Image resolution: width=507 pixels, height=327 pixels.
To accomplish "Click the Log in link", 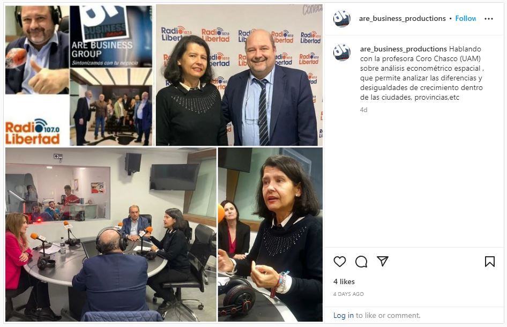I will (344, 315).
